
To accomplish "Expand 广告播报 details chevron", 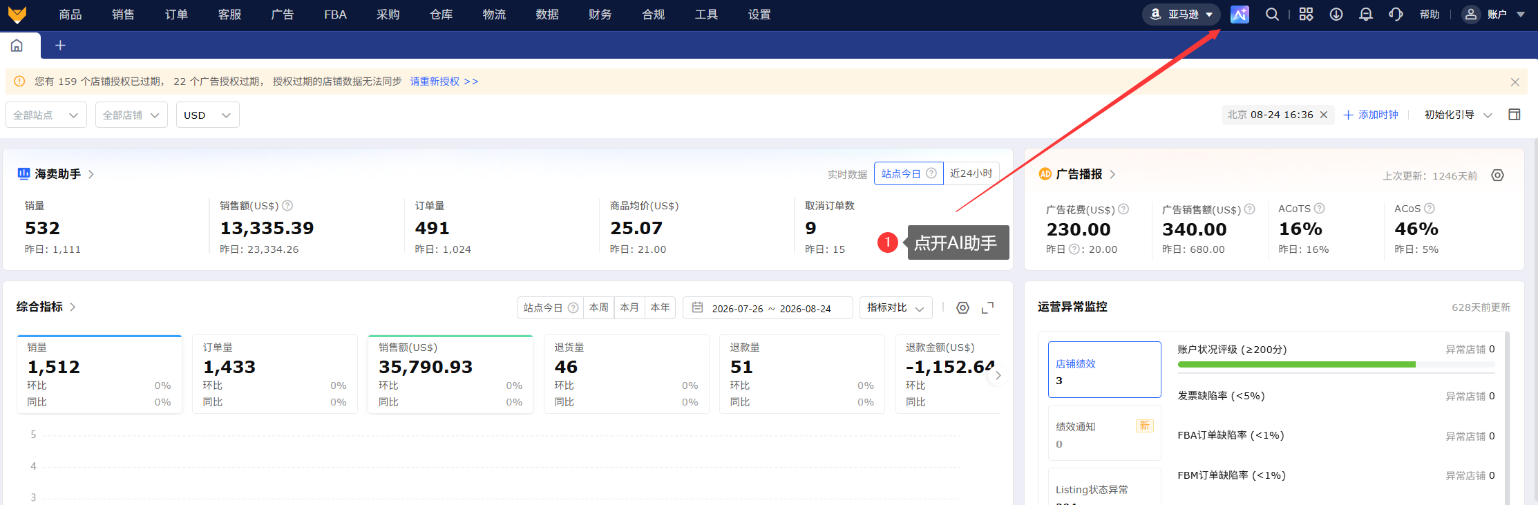I will click(x=1112, y=174).
